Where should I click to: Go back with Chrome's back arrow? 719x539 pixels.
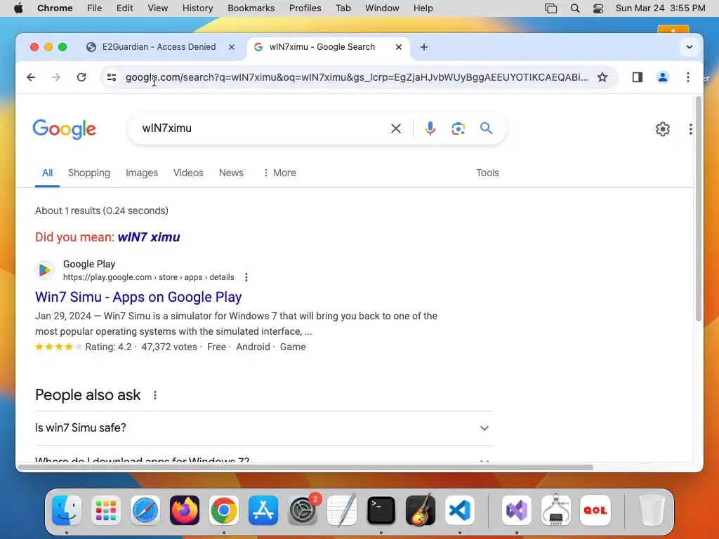[x=31, y=77]
